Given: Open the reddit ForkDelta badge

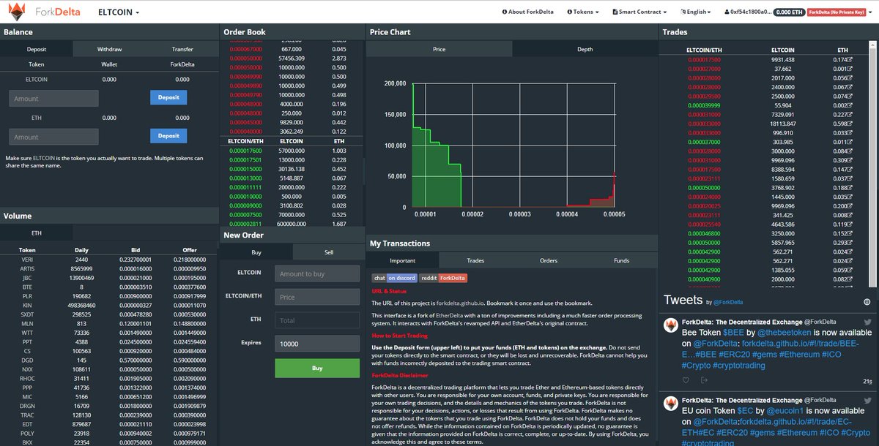Looking at the screenshot, I should [443, 278].
